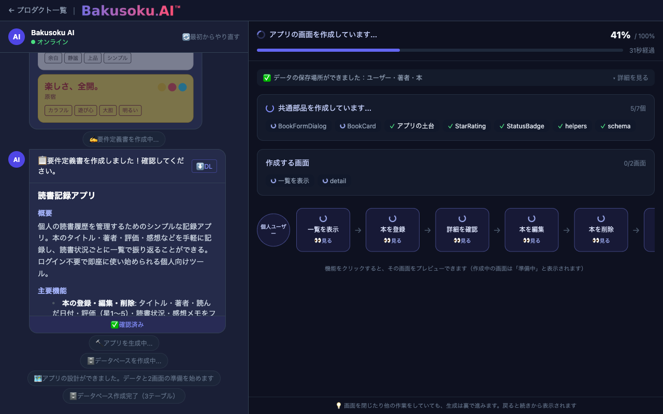This screenshot has height=414, width=663.
Task: Preview the 本を編集 feature card
Action: point(531,230)
